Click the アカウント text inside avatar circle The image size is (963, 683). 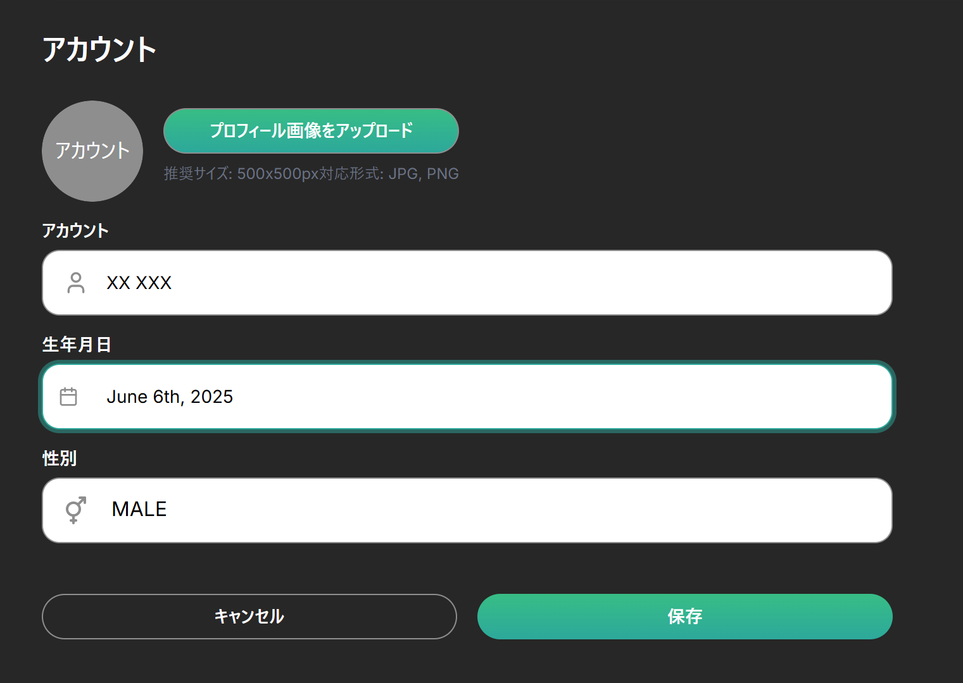92,151
